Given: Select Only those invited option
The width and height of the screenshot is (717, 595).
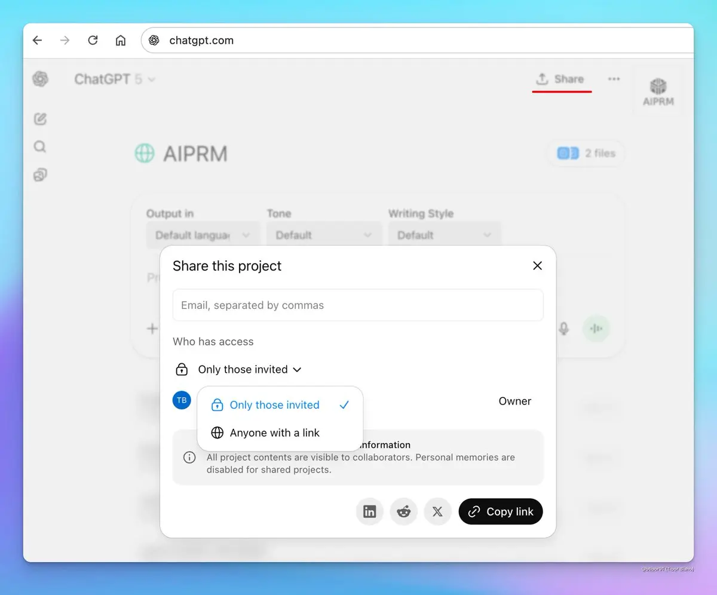Looking at the screenshot, I should point(280,405).
